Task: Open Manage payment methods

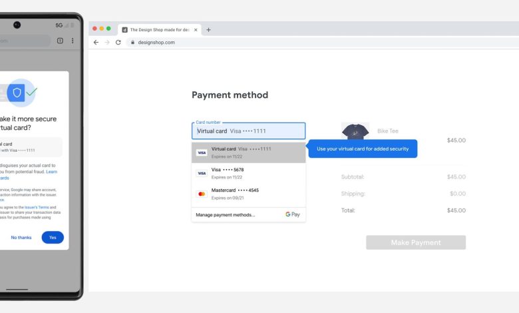Action: 225,214
